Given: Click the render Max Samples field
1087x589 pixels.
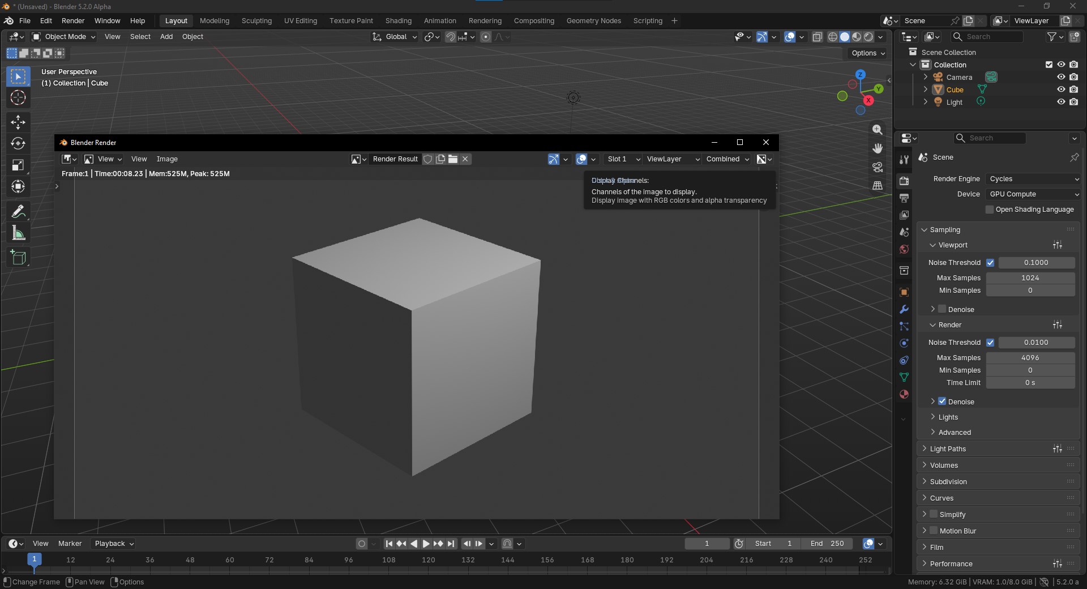Looking at the screenshot, I should [1030, 358].
